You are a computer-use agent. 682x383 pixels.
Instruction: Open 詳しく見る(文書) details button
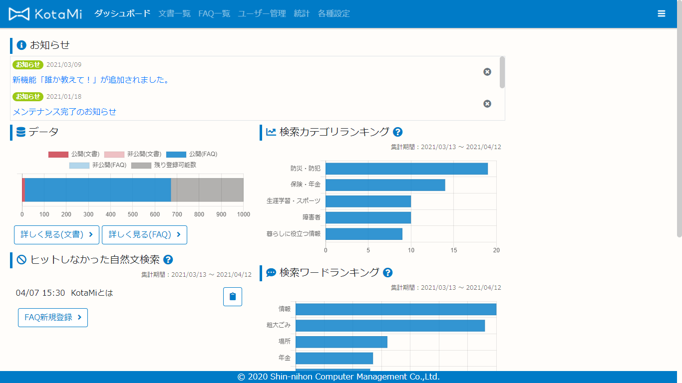[x=56, y=234]
